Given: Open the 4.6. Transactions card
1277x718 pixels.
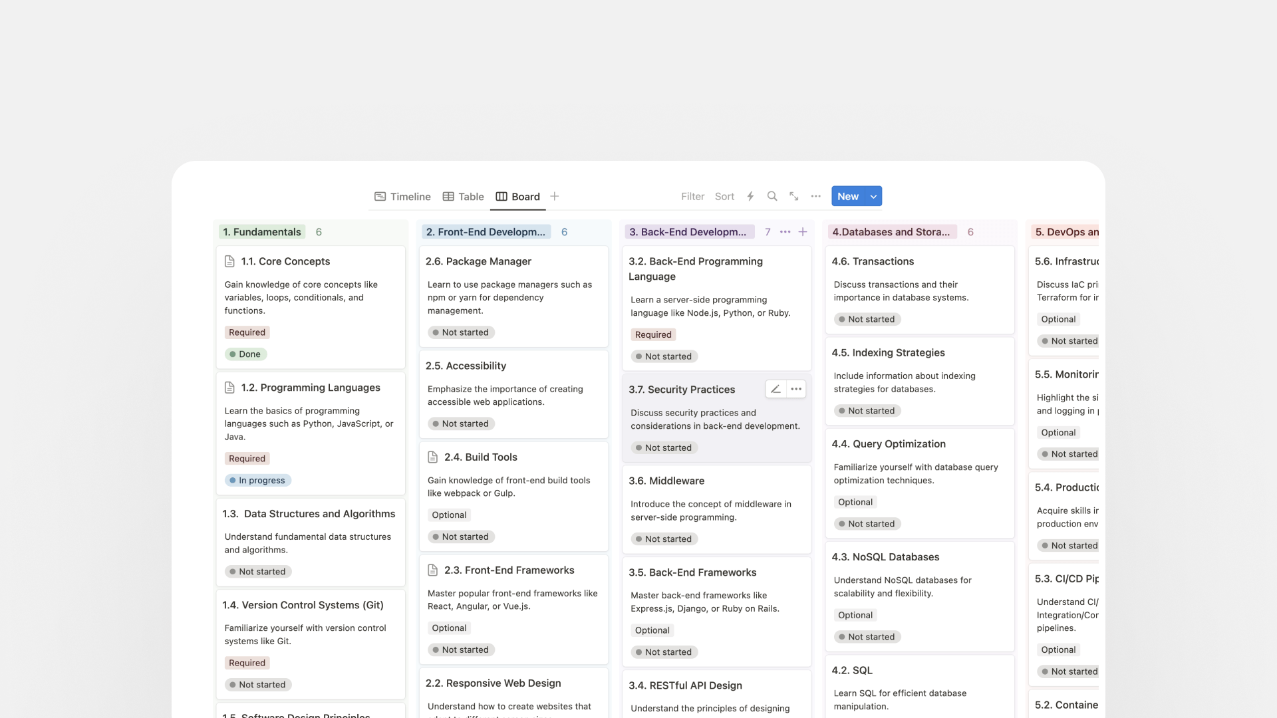Looking at the screenshot, I should click(x=920, y=290).
